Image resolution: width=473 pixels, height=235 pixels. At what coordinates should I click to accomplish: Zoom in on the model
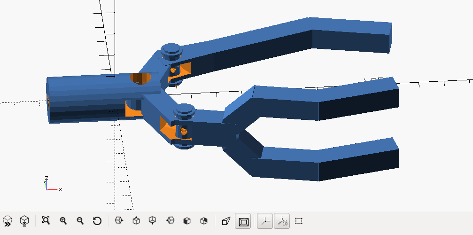pos(63,220)
